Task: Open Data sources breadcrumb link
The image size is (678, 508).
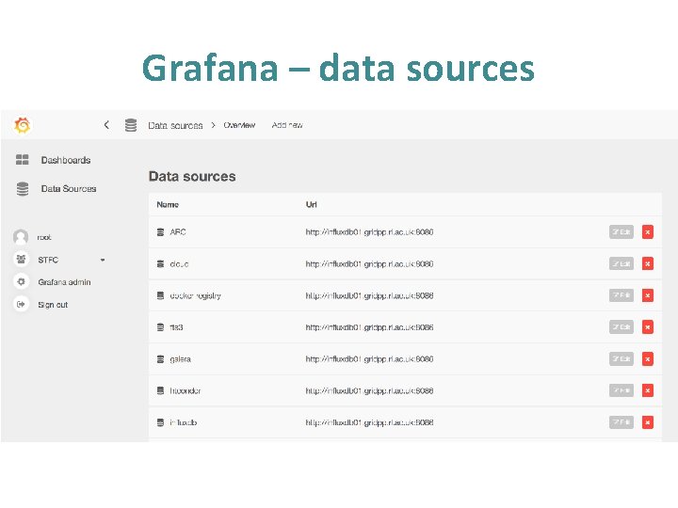Action: click(175, 125)
